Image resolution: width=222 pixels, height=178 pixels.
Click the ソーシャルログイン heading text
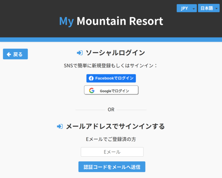115,53
